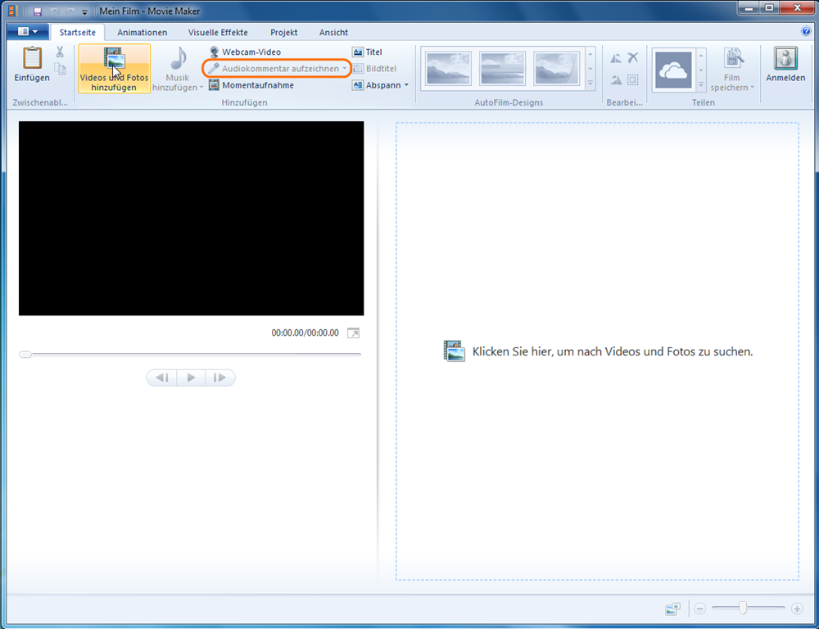Click the zoom slider in status bar
Viewport: 819px width, 629px height.
(x=743, y=609)
